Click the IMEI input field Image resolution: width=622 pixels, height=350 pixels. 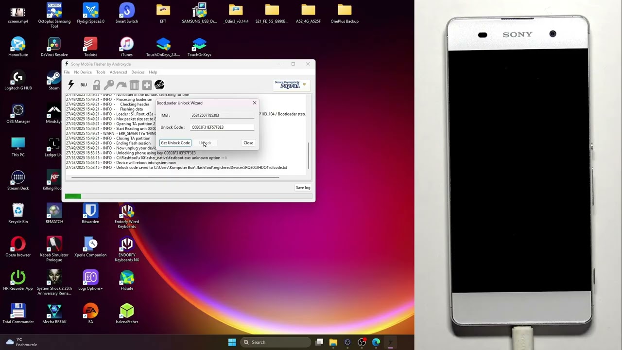pos(222,115)
